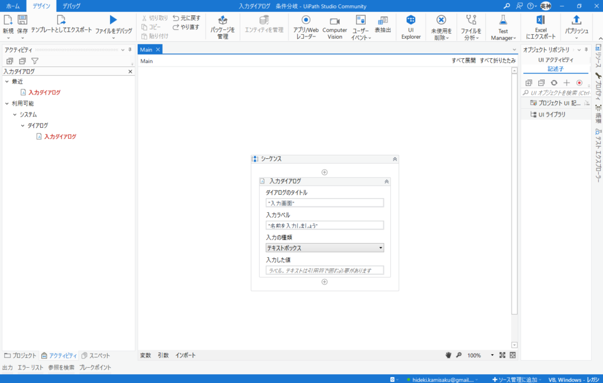
Task: Collapse the 利用可能 tree node
Action: click(7, 104)
